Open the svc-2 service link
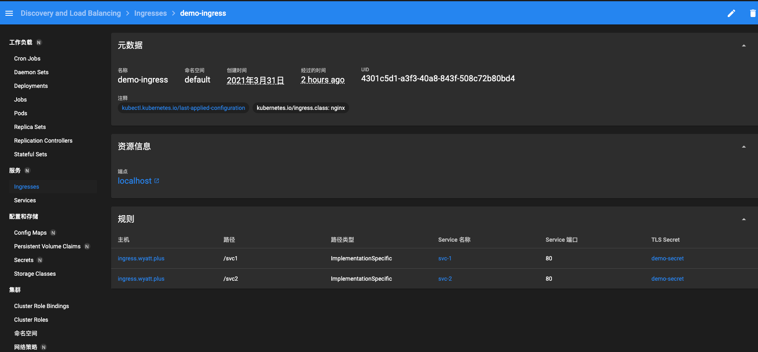Image resolution: width=758 pixels, height=352 pixels. click(x=445, y=279)
